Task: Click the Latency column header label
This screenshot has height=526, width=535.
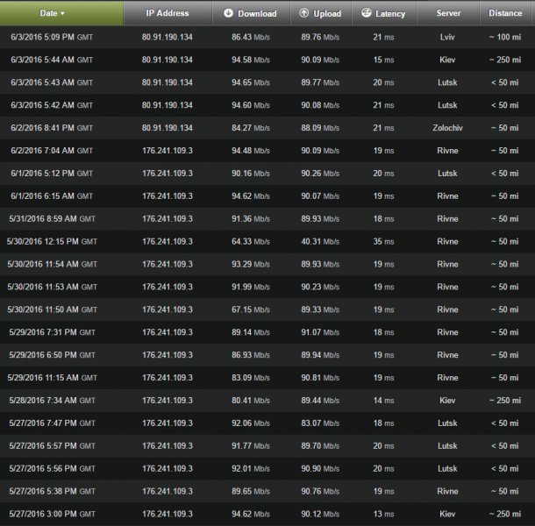Action: (390, 13)
